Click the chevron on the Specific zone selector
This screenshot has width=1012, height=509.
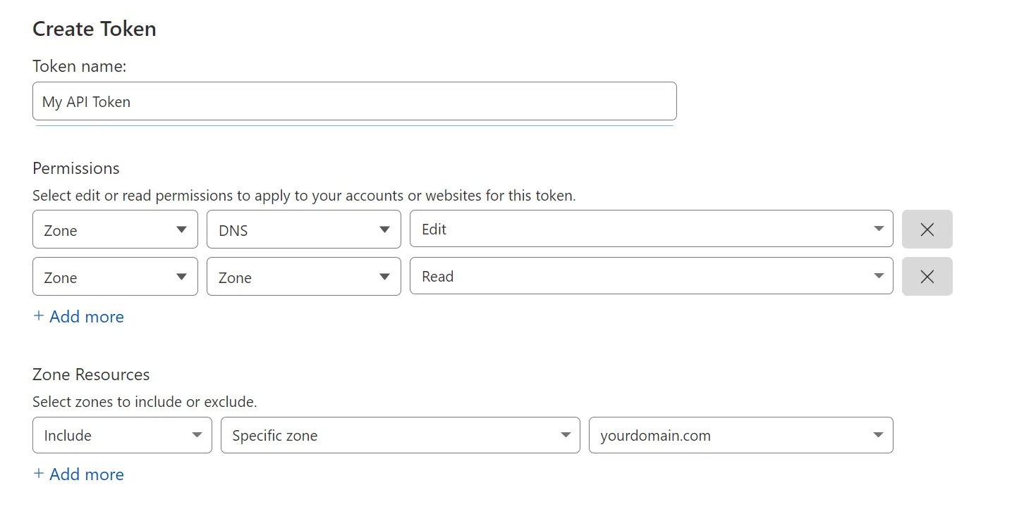(564, 435)
